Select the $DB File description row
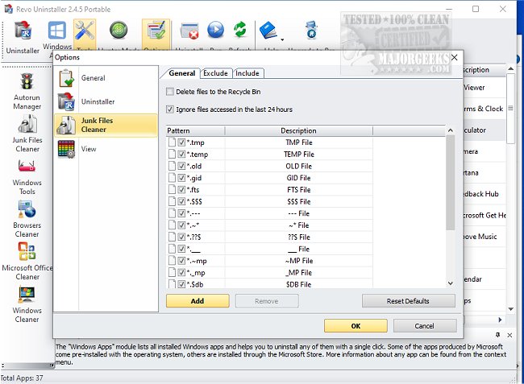Image resolution: width=524 pixels, height=384 pixels. click(299, 284)
